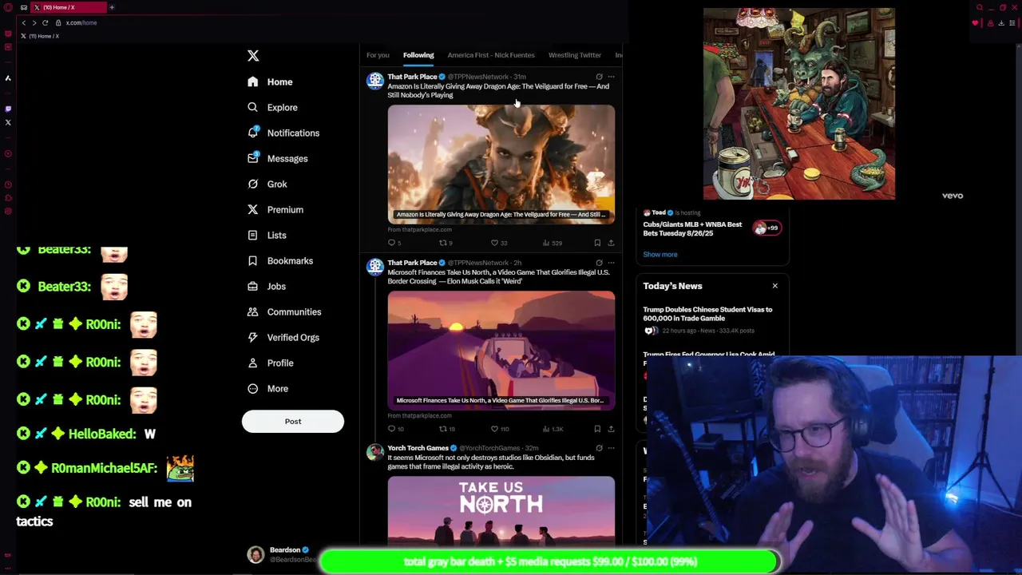The image size is (1022, 575).
Task: Open Yorch Torch Games profile avatar
Action: point(375,452)
